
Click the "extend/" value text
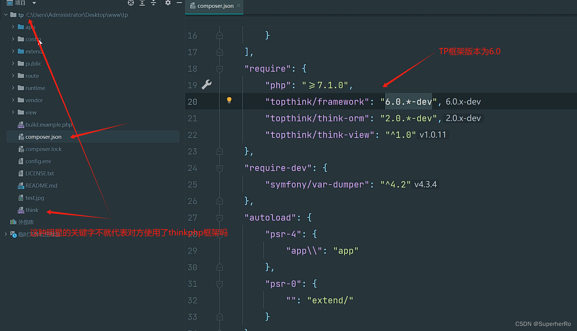click(x=330, y=300)
